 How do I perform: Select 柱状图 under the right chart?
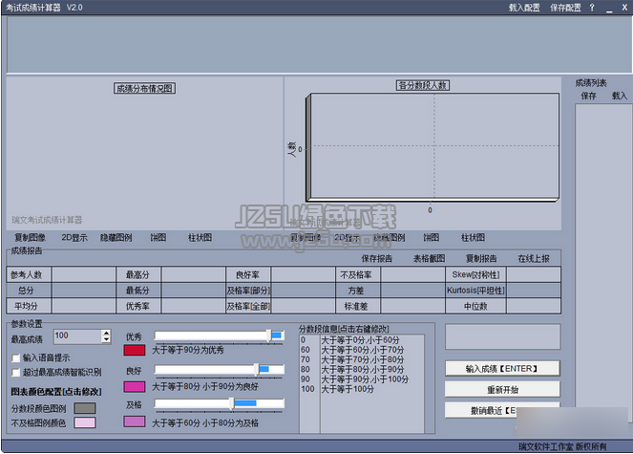tap(473, 238)
